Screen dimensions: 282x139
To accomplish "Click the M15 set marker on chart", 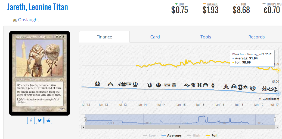I will 167,85.
